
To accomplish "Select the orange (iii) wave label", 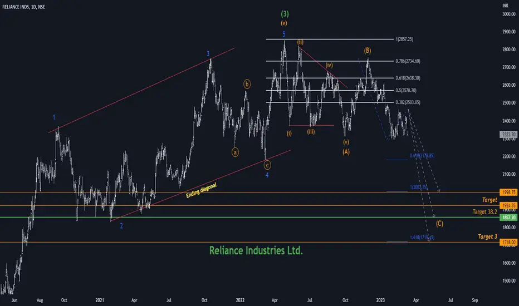I will [311, 132].
